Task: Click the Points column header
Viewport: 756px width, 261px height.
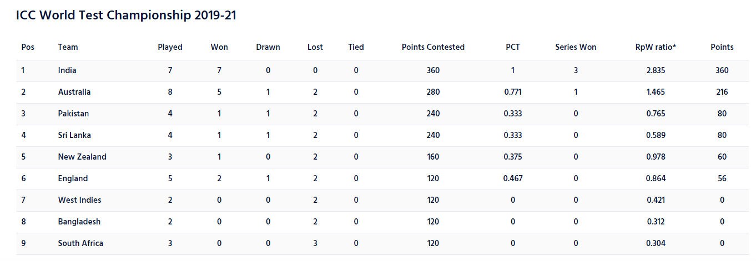Action: pos(722,47)
